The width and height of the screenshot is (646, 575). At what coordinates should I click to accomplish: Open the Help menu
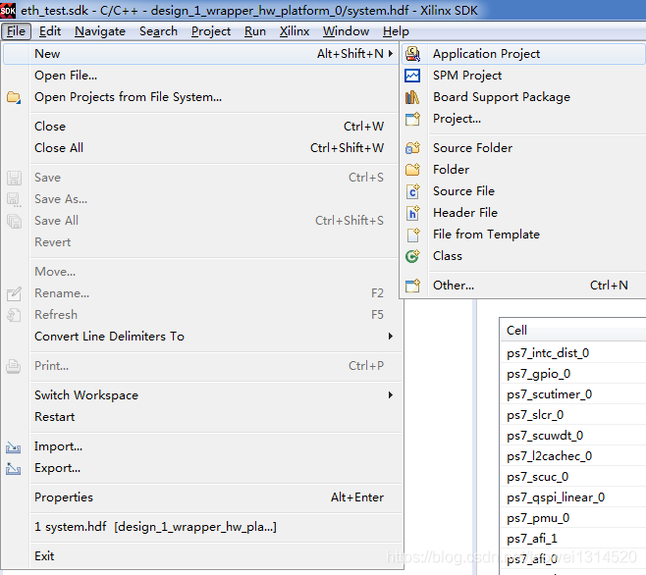(396, 31)
